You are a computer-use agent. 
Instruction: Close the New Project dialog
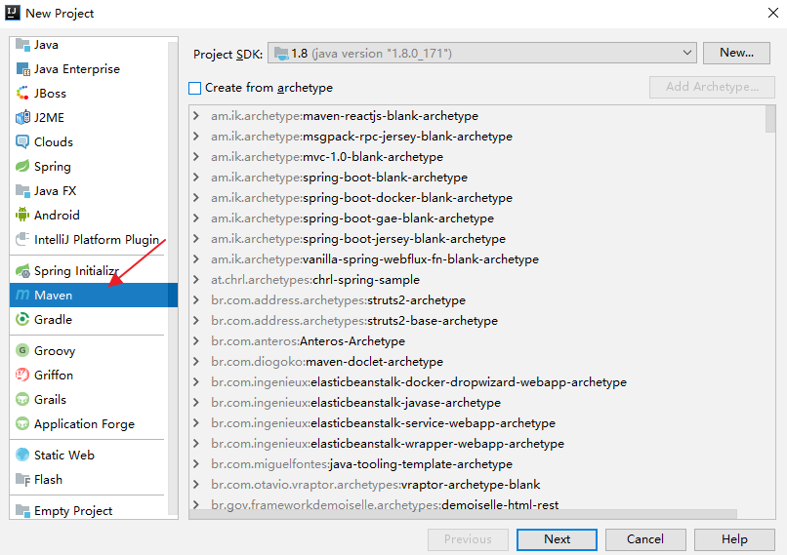click(773, 13)
